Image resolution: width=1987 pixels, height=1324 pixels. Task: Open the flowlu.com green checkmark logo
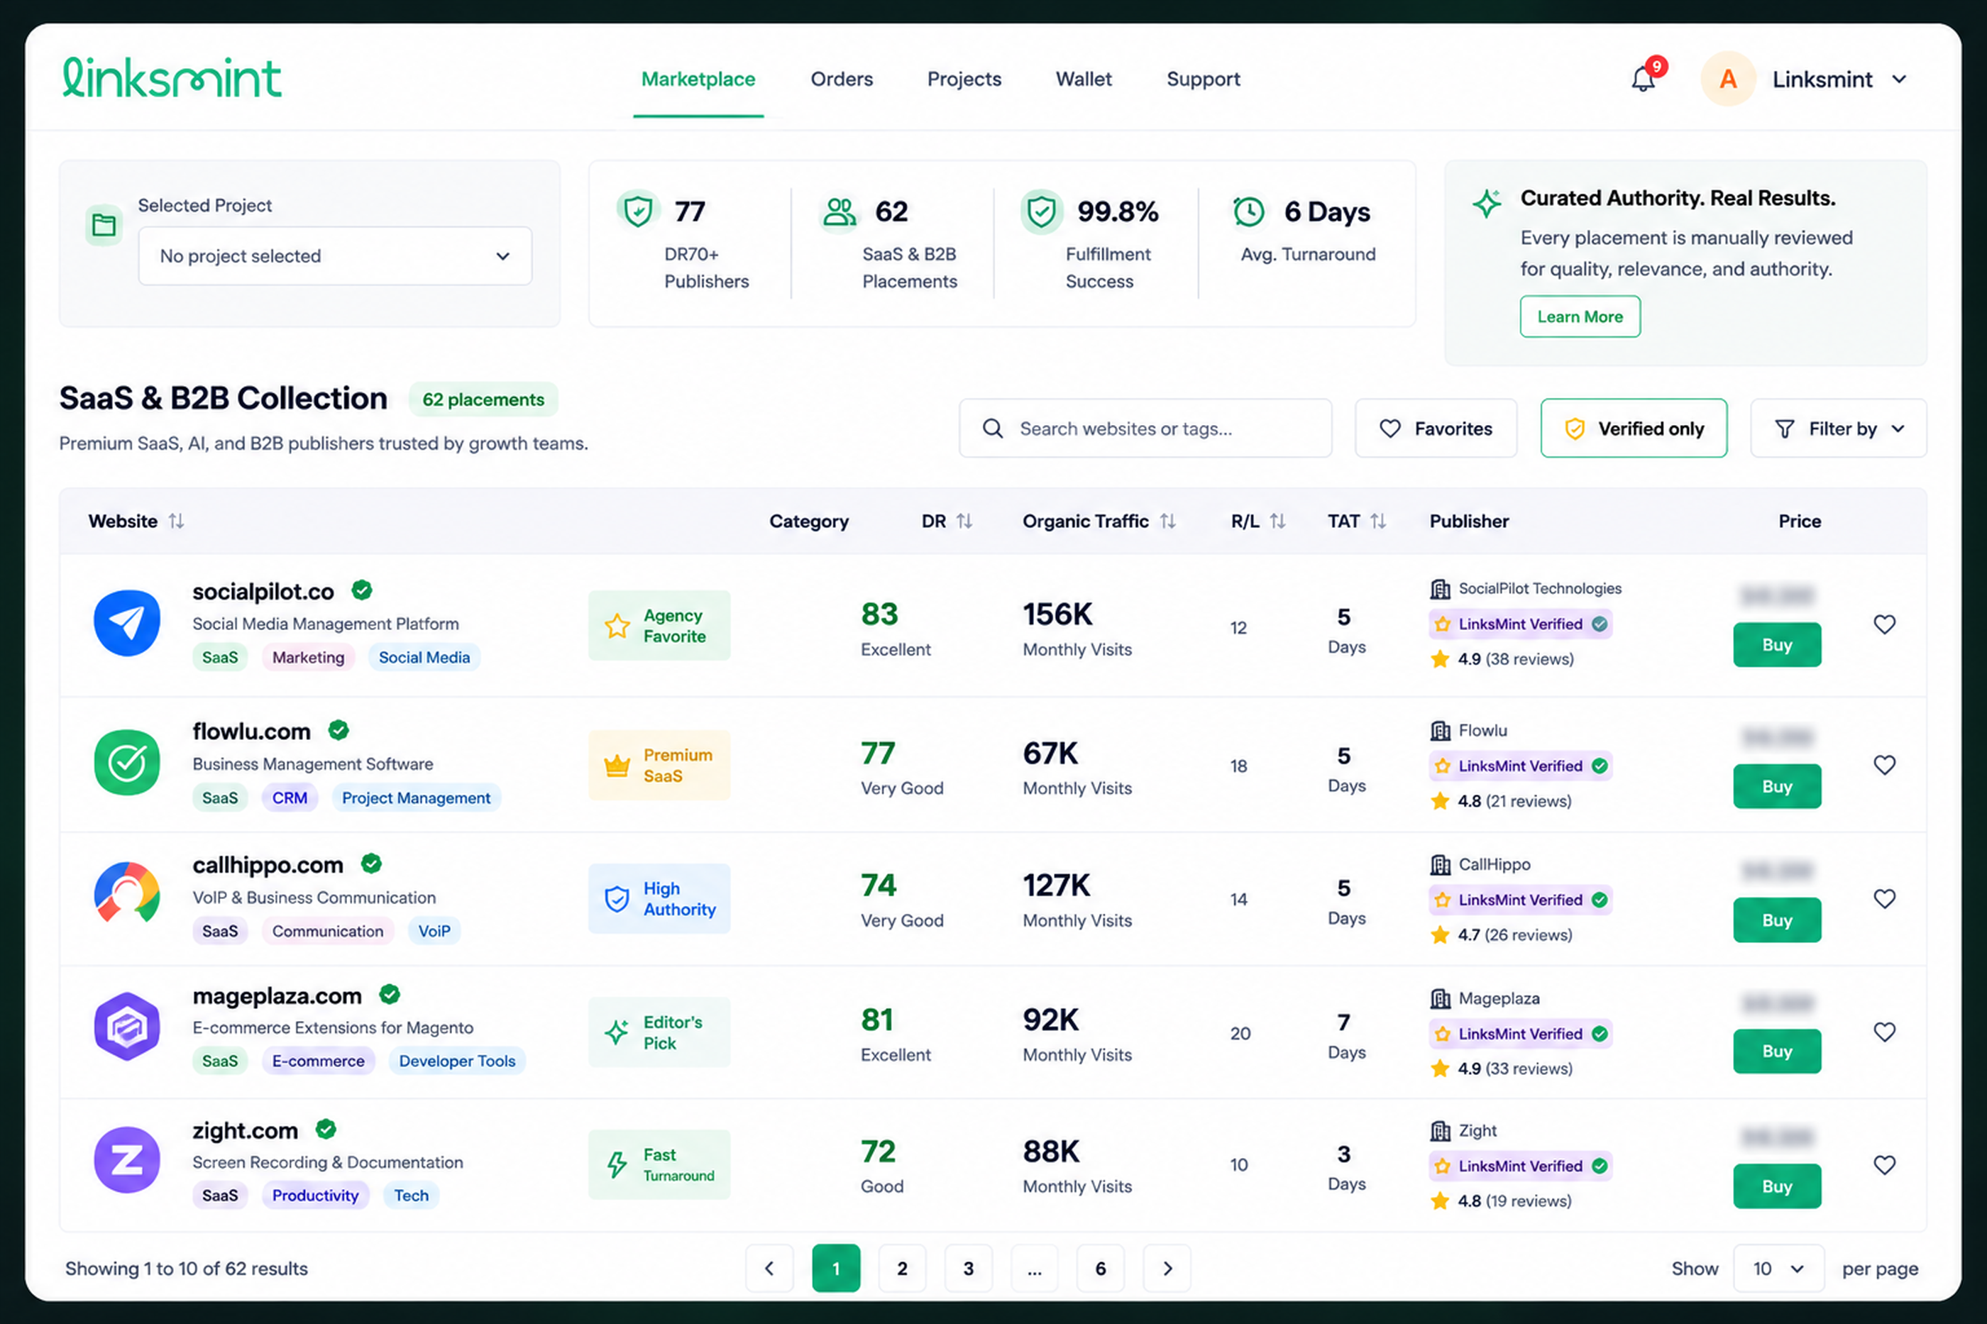pyautogui.click(x=126, y=763)
